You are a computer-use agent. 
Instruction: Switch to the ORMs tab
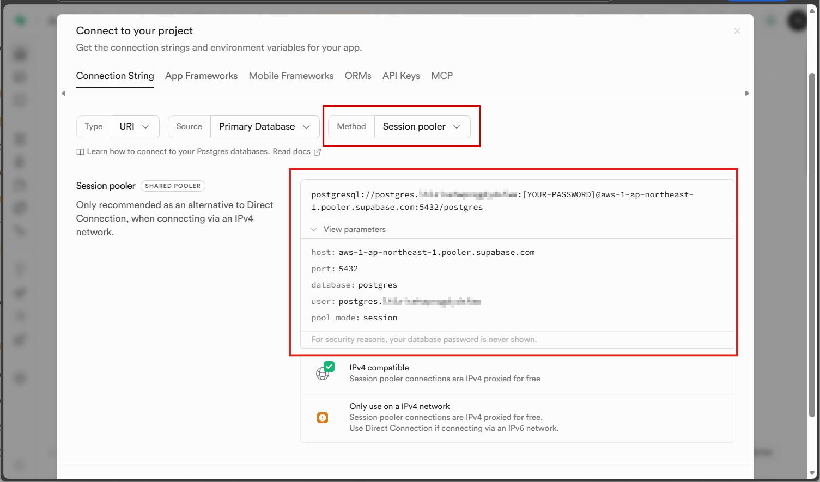tap(357, 76)
